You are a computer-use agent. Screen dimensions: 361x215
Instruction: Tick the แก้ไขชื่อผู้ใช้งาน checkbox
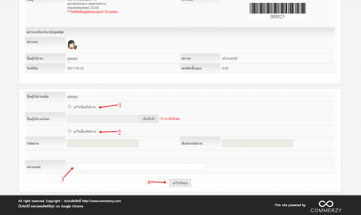point(69,107)
